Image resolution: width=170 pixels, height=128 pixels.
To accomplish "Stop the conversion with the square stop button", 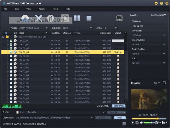I will click(89, 18).
